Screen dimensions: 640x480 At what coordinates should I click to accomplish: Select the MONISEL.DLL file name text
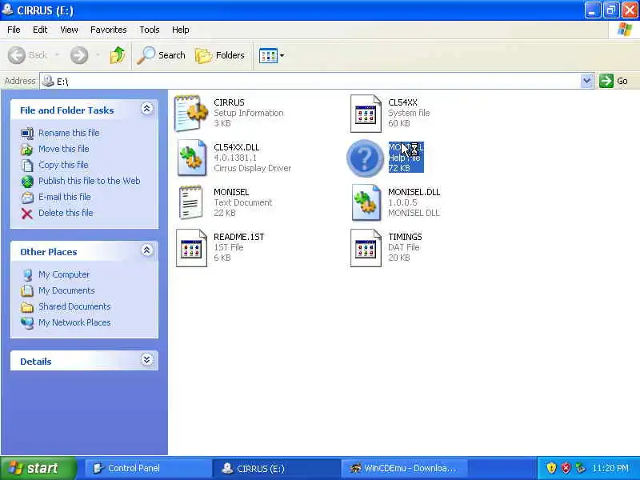coord(414,192)
